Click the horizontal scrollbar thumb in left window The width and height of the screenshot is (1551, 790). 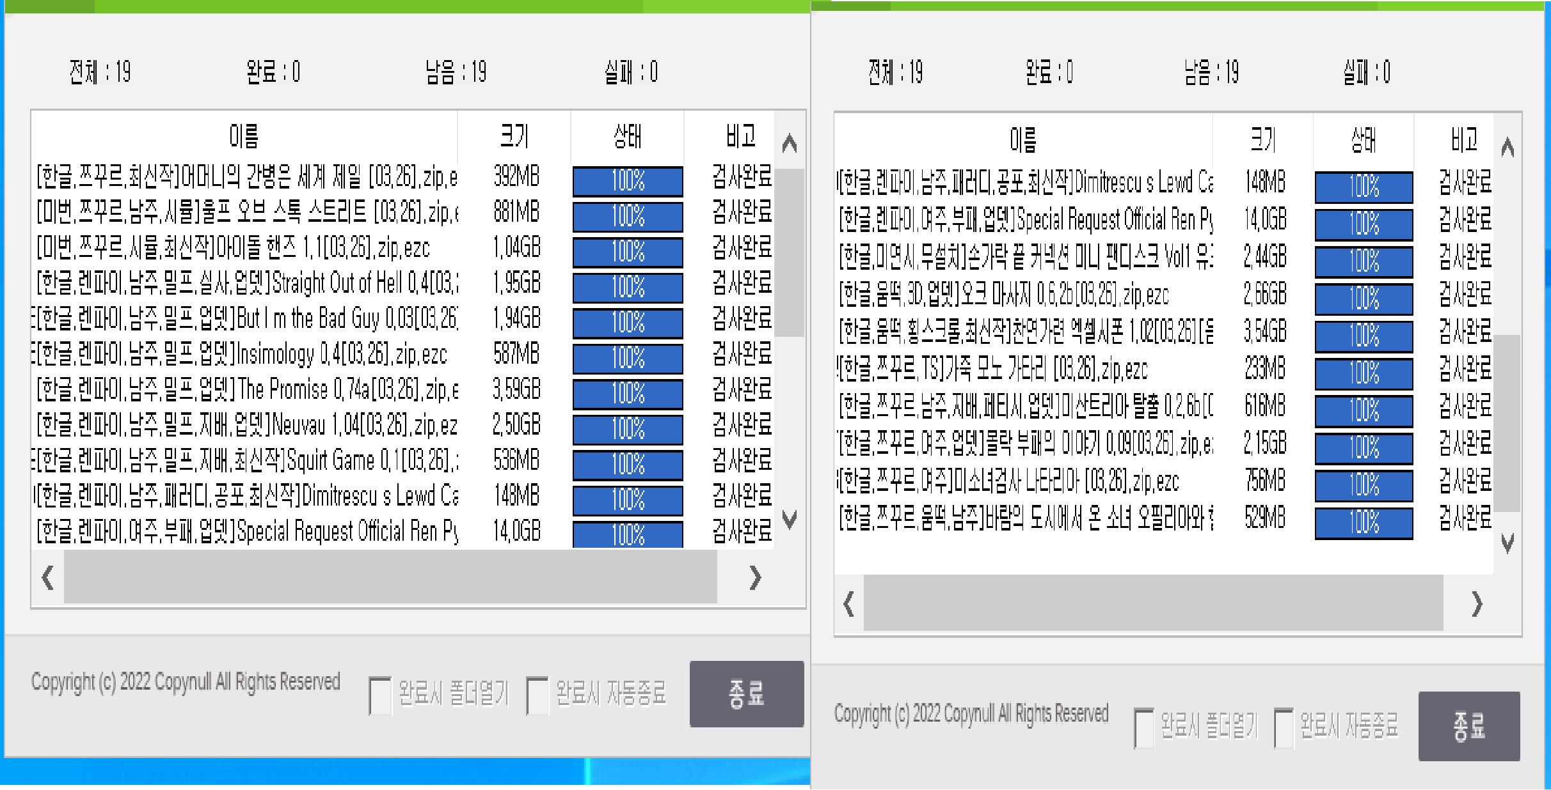(x=390, y=577)
